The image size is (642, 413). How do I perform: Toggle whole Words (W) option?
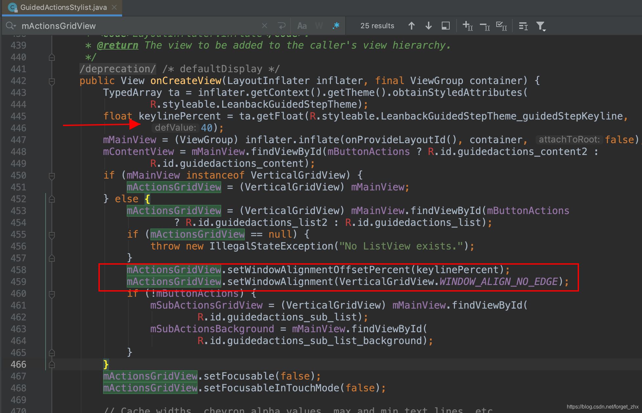point(319,26)
